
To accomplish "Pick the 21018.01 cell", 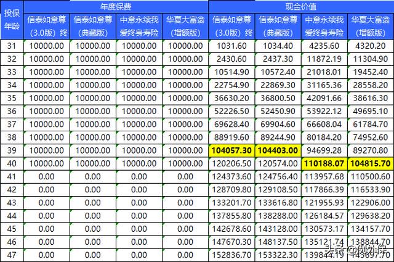I will [x=324, y=72].
